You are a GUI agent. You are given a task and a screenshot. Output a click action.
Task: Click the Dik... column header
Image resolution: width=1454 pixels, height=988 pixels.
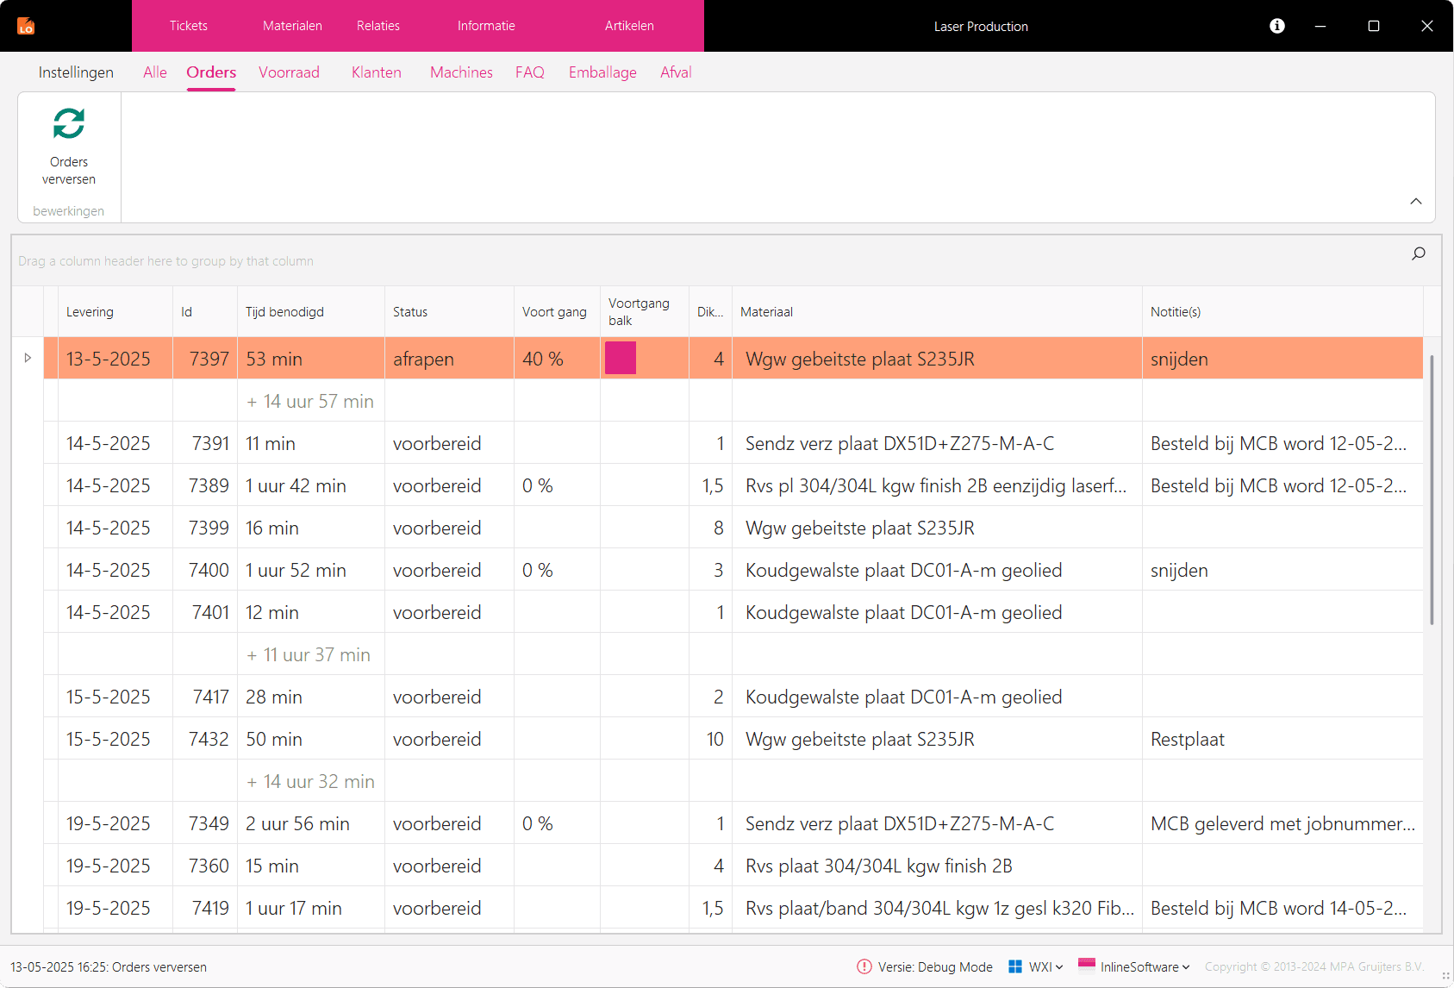click(710, 311)
